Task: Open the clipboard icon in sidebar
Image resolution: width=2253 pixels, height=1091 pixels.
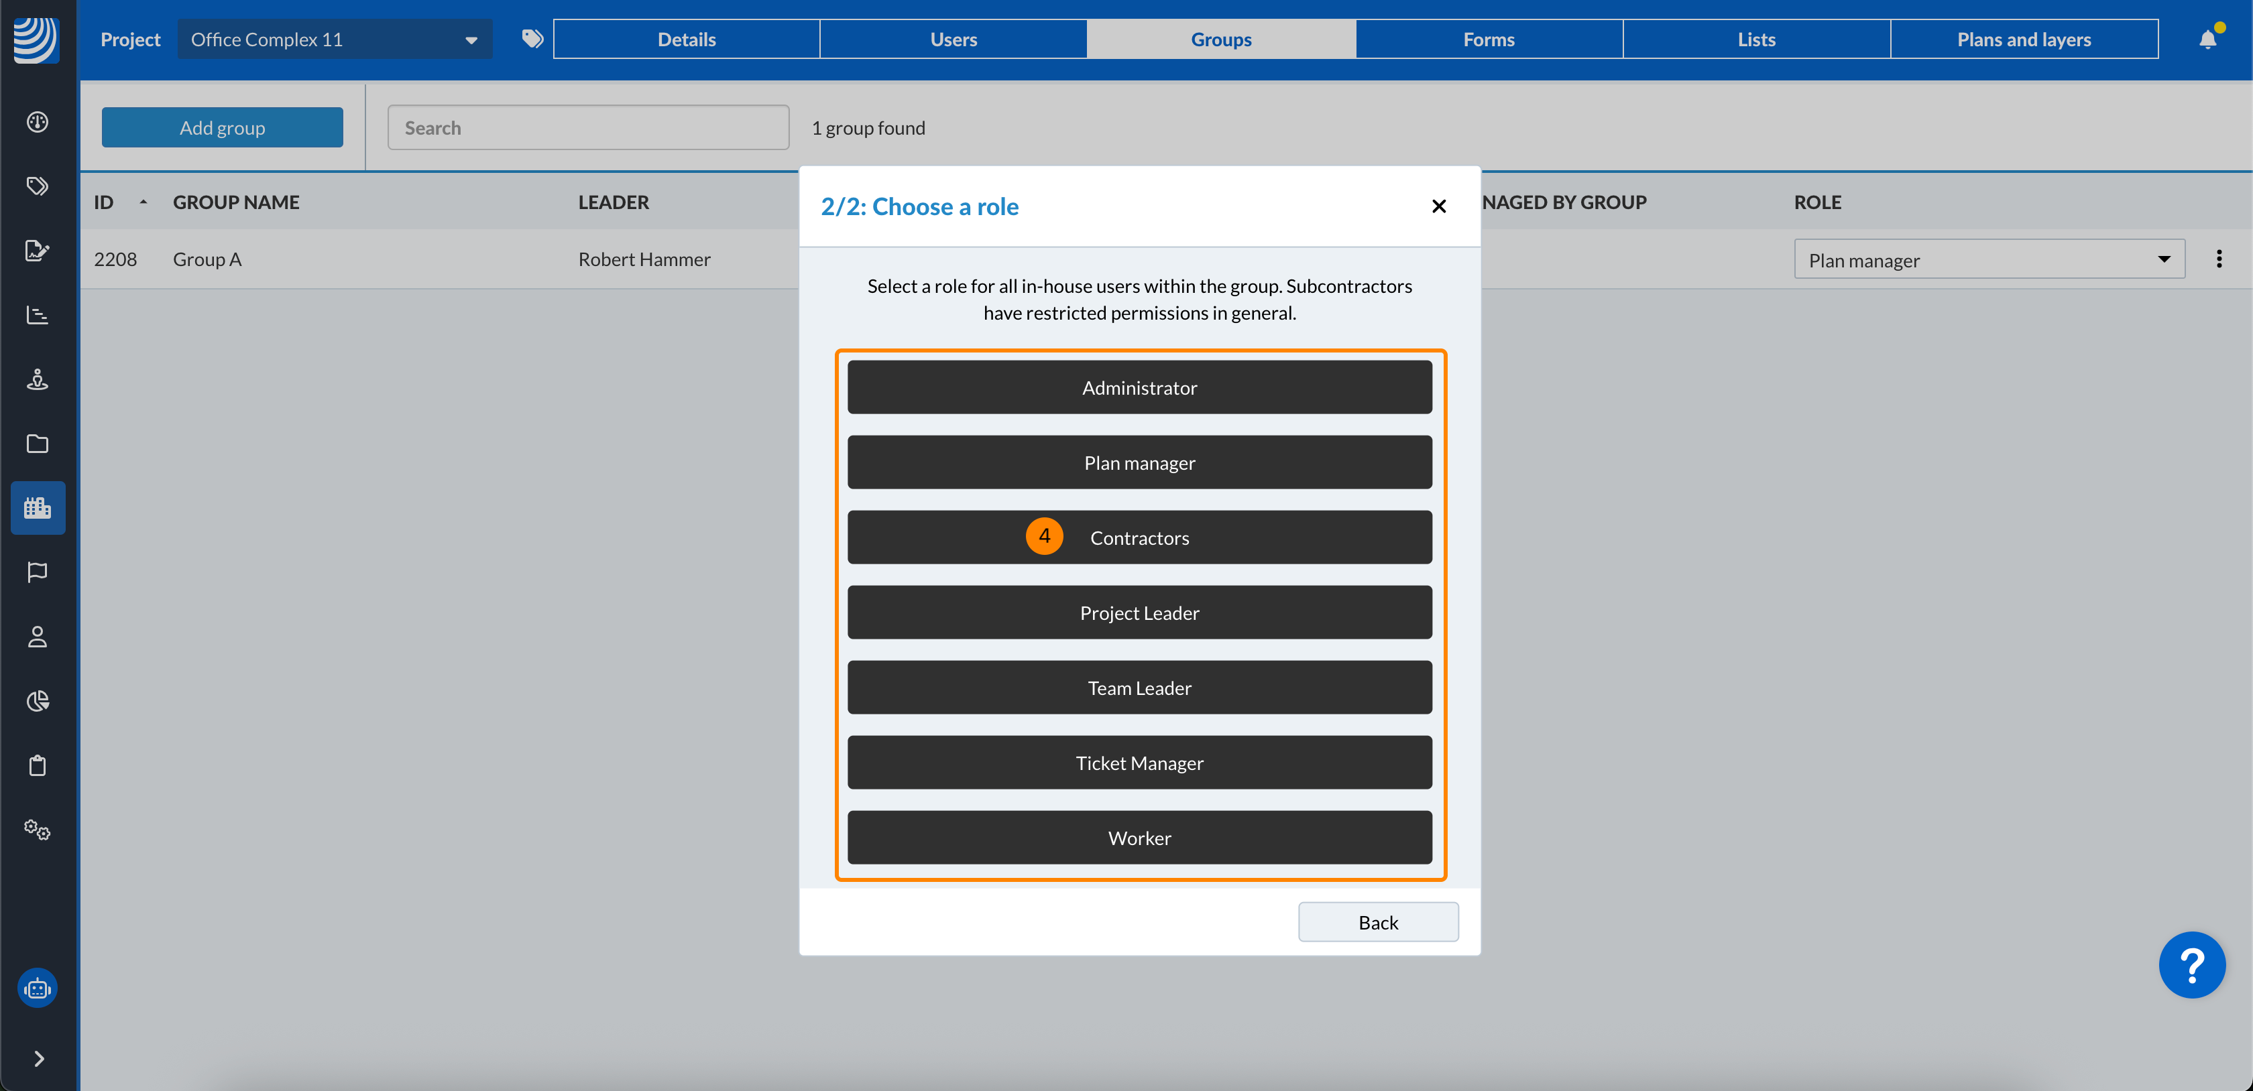Action: [38, 766]
